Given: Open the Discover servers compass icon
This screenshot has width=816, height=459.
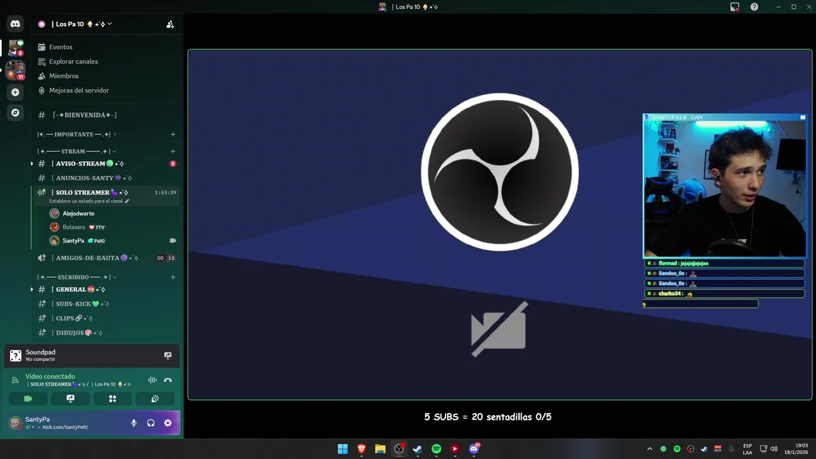Looking at the screenshot, I should pyautogui.click(x=15, y=112).
